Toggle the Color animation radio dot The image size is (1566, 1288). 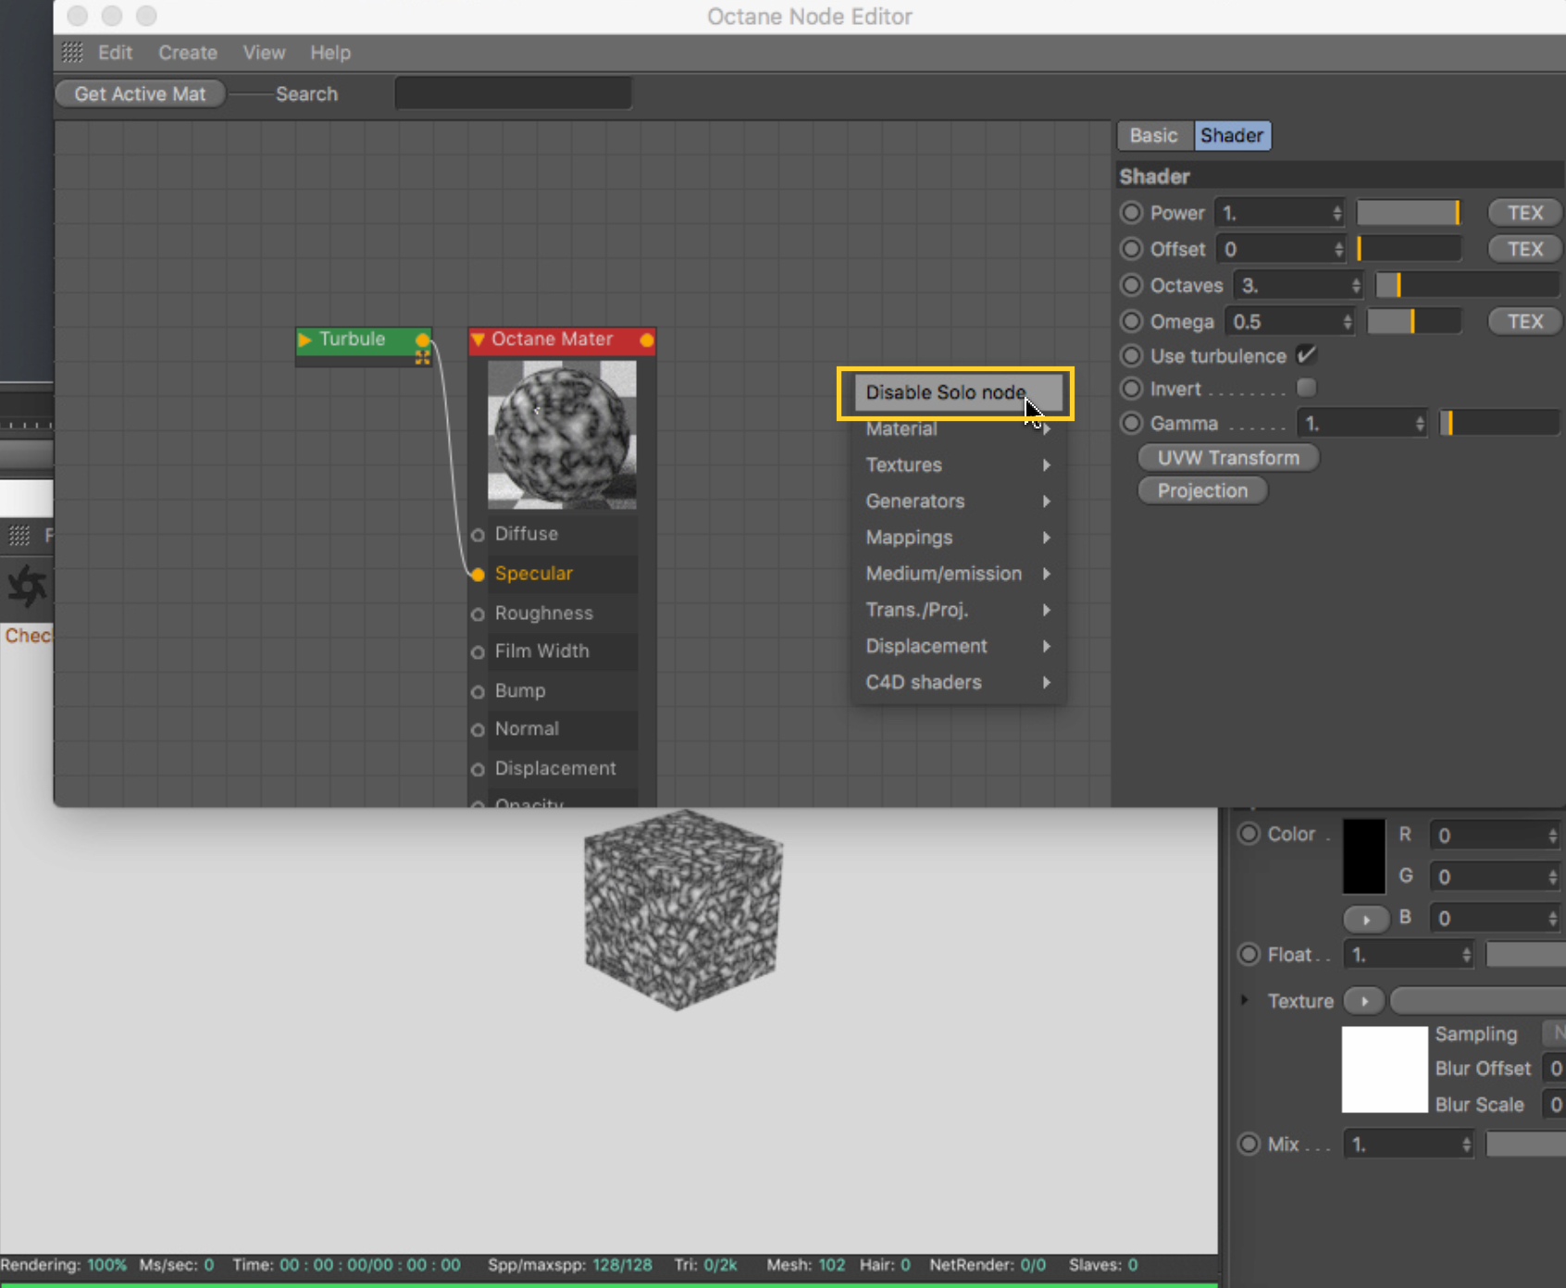click(x=1249, y=834)
